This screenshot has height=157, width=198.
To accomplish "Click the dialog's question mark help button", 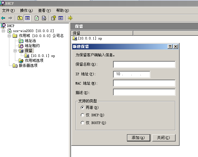I will pos(170,47).
